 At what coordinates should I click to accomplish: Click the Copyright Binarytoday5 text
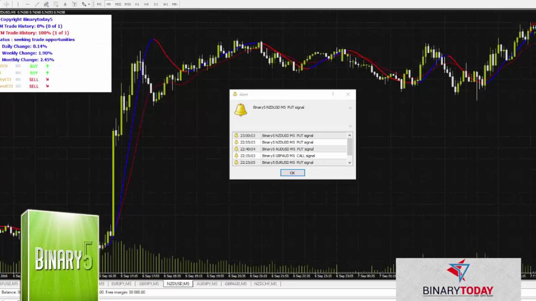[26, 20]
